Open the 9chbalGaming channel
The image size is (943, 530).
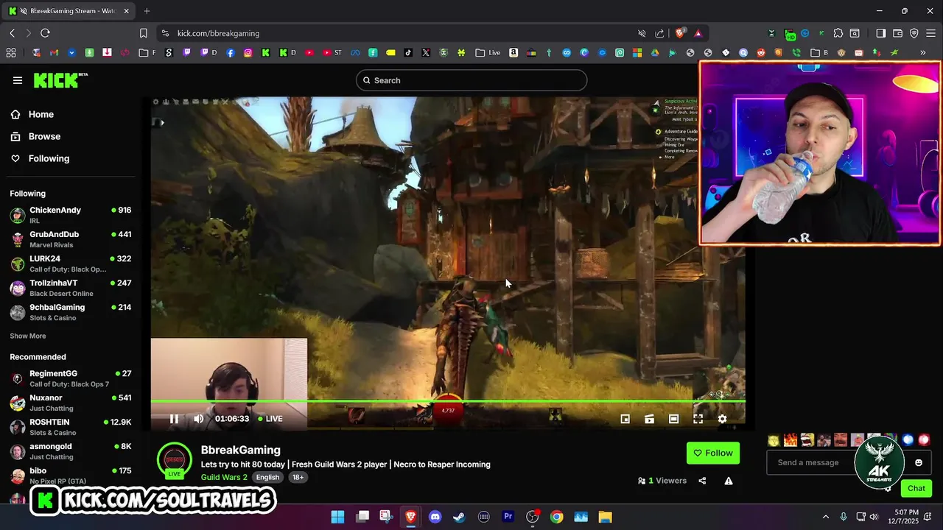tap(71, 311)
